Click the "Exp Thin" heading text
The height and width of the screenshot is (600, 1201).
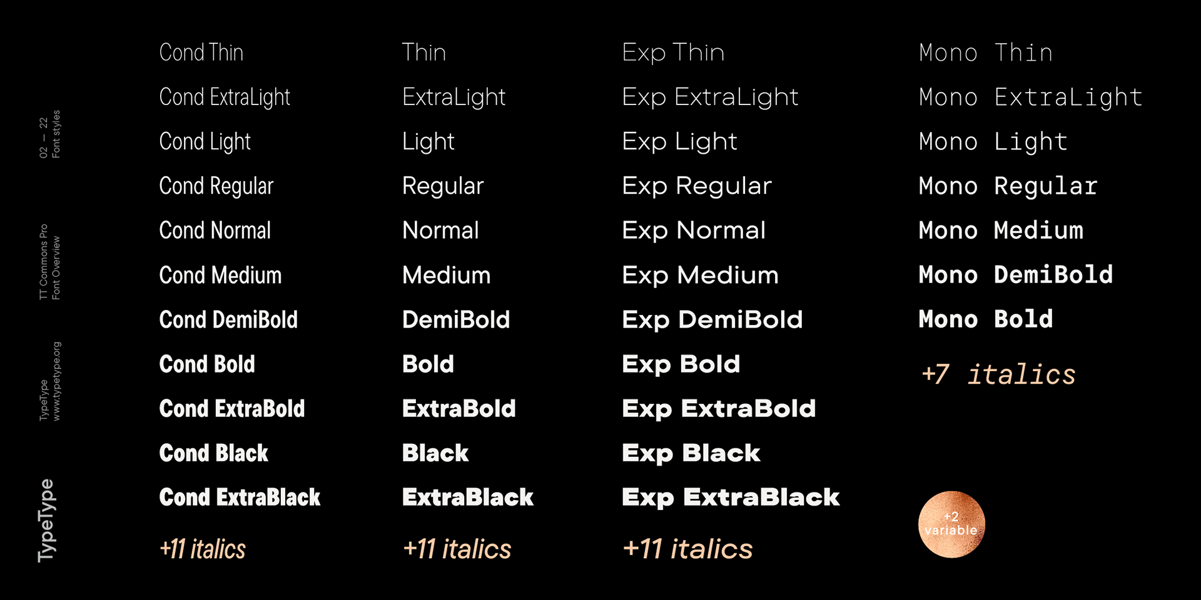tap(673, 53)
